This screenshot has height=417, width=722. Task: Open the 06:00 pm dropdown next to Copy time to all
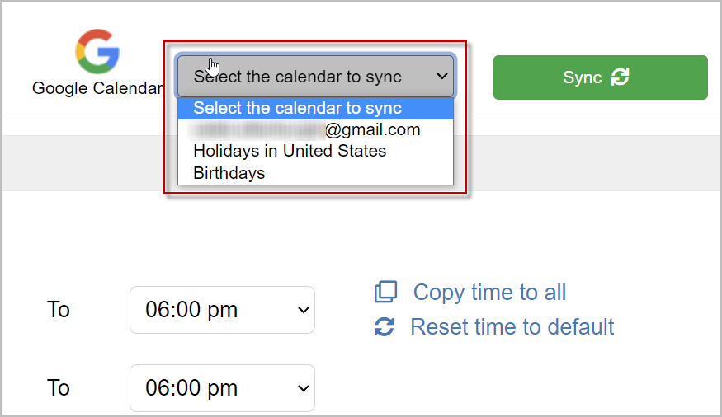[223, 310]
